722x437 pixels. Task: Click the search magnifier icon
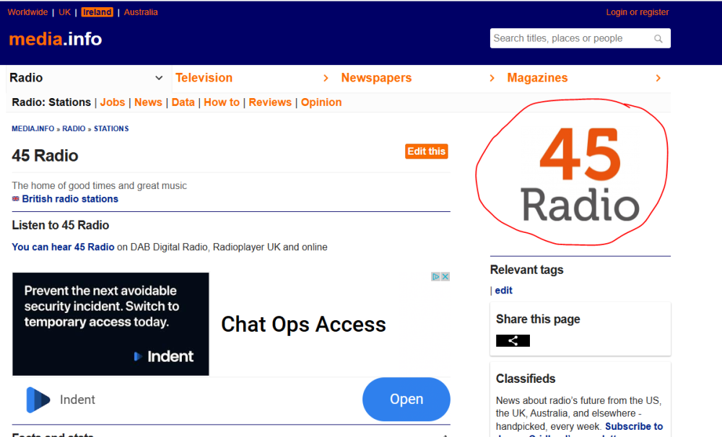click(658, 39)
